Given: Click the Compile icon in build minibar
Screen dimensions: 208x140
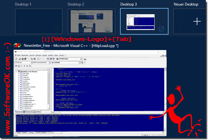Looking at the screenshot, I should [x=16, y=66].
